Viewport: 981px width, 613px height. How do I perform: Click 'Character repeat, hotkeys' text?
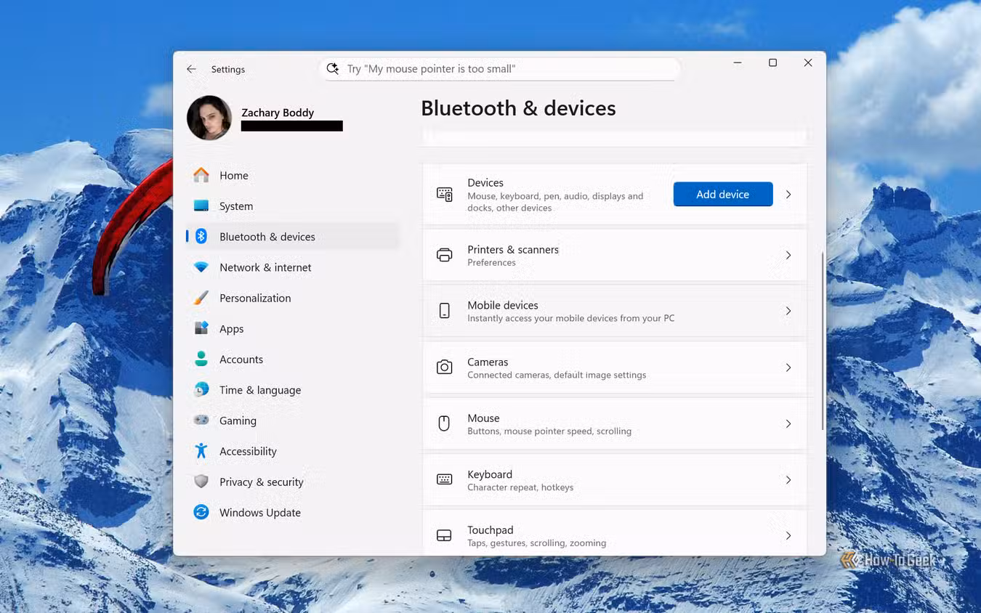(x=520, y=487)
